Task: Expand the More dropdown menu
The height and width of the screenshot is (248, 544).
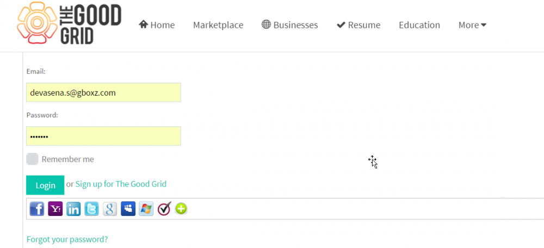Action: coord(472,25)
